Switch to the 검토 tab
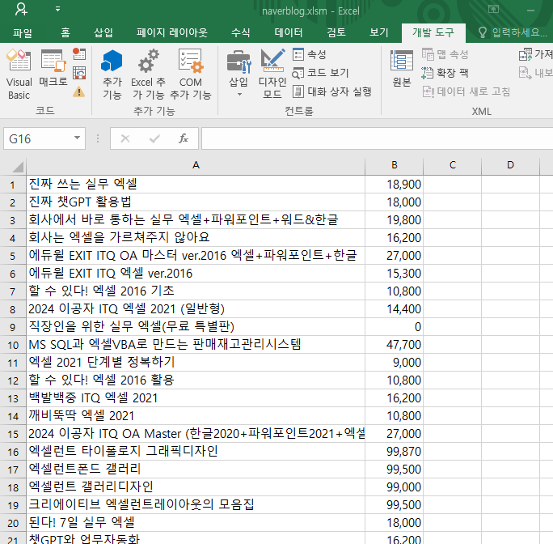The image size is (553, 544). [336, 33]
